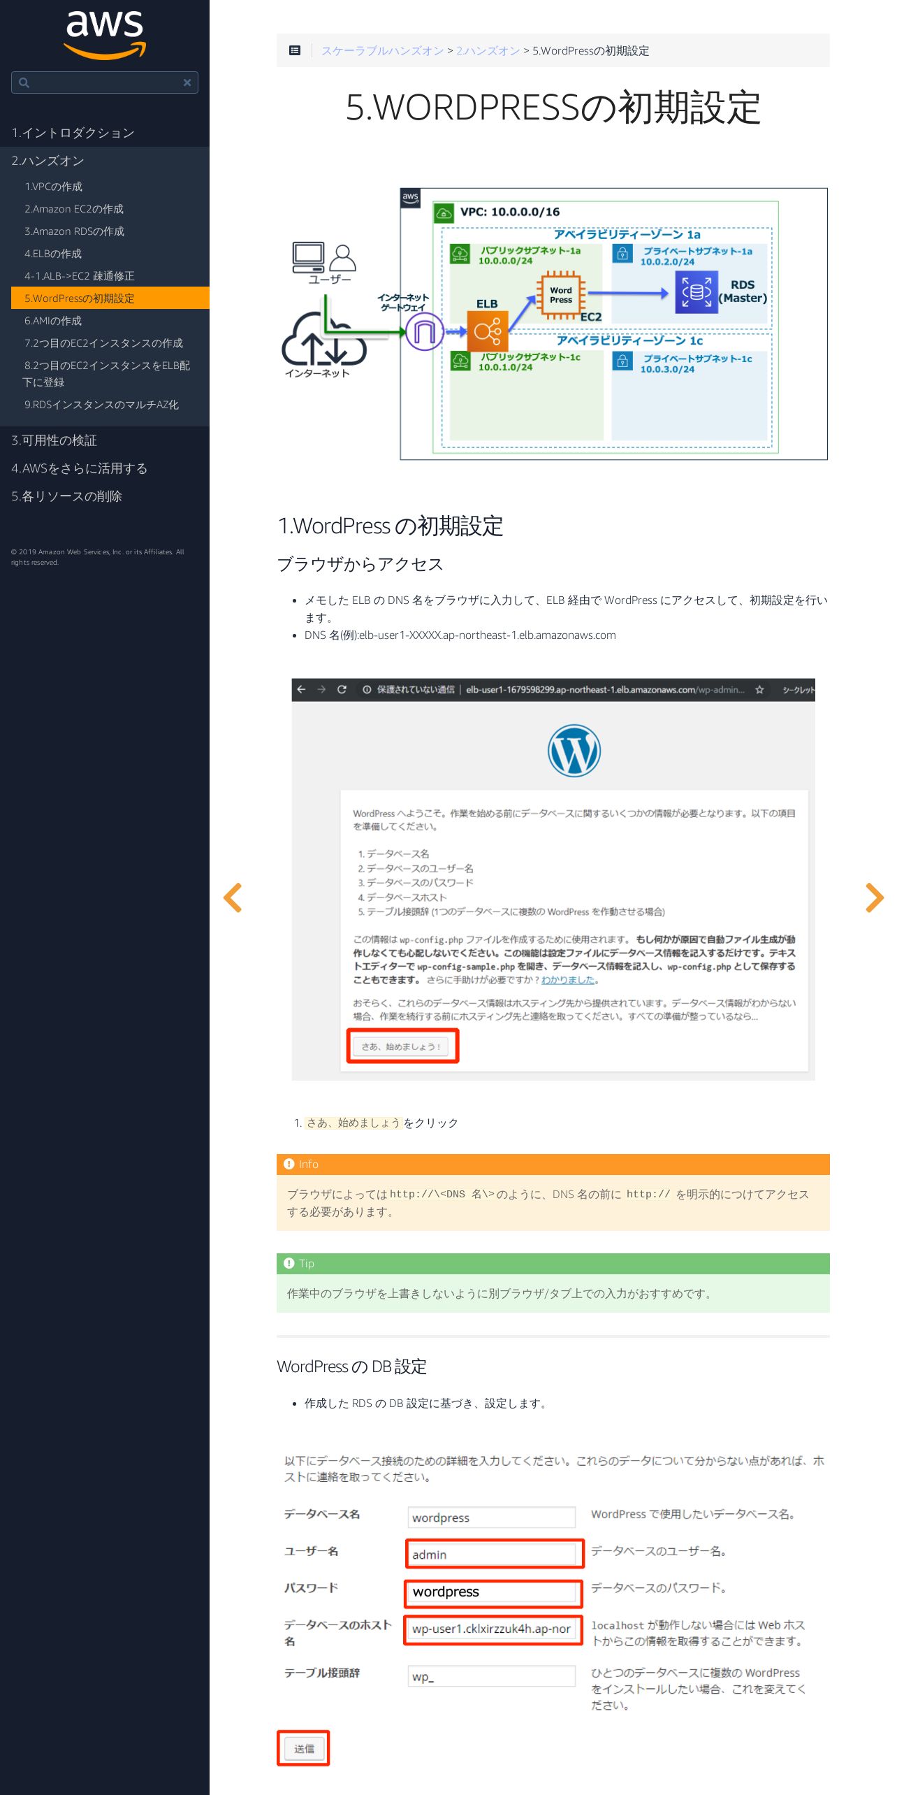
Task: Clear the search box with X icon
Action: point(187,82)
